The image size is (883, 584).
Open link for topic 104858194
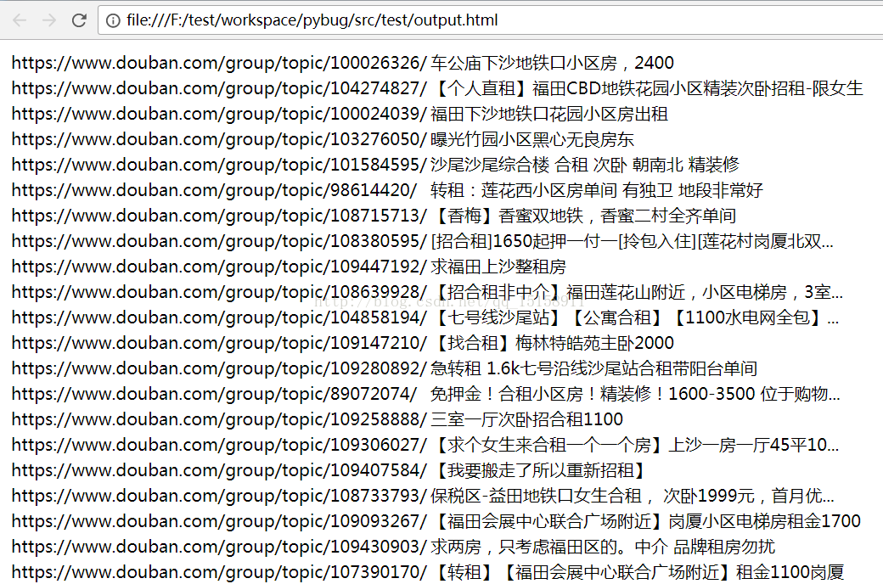[219, 317]
